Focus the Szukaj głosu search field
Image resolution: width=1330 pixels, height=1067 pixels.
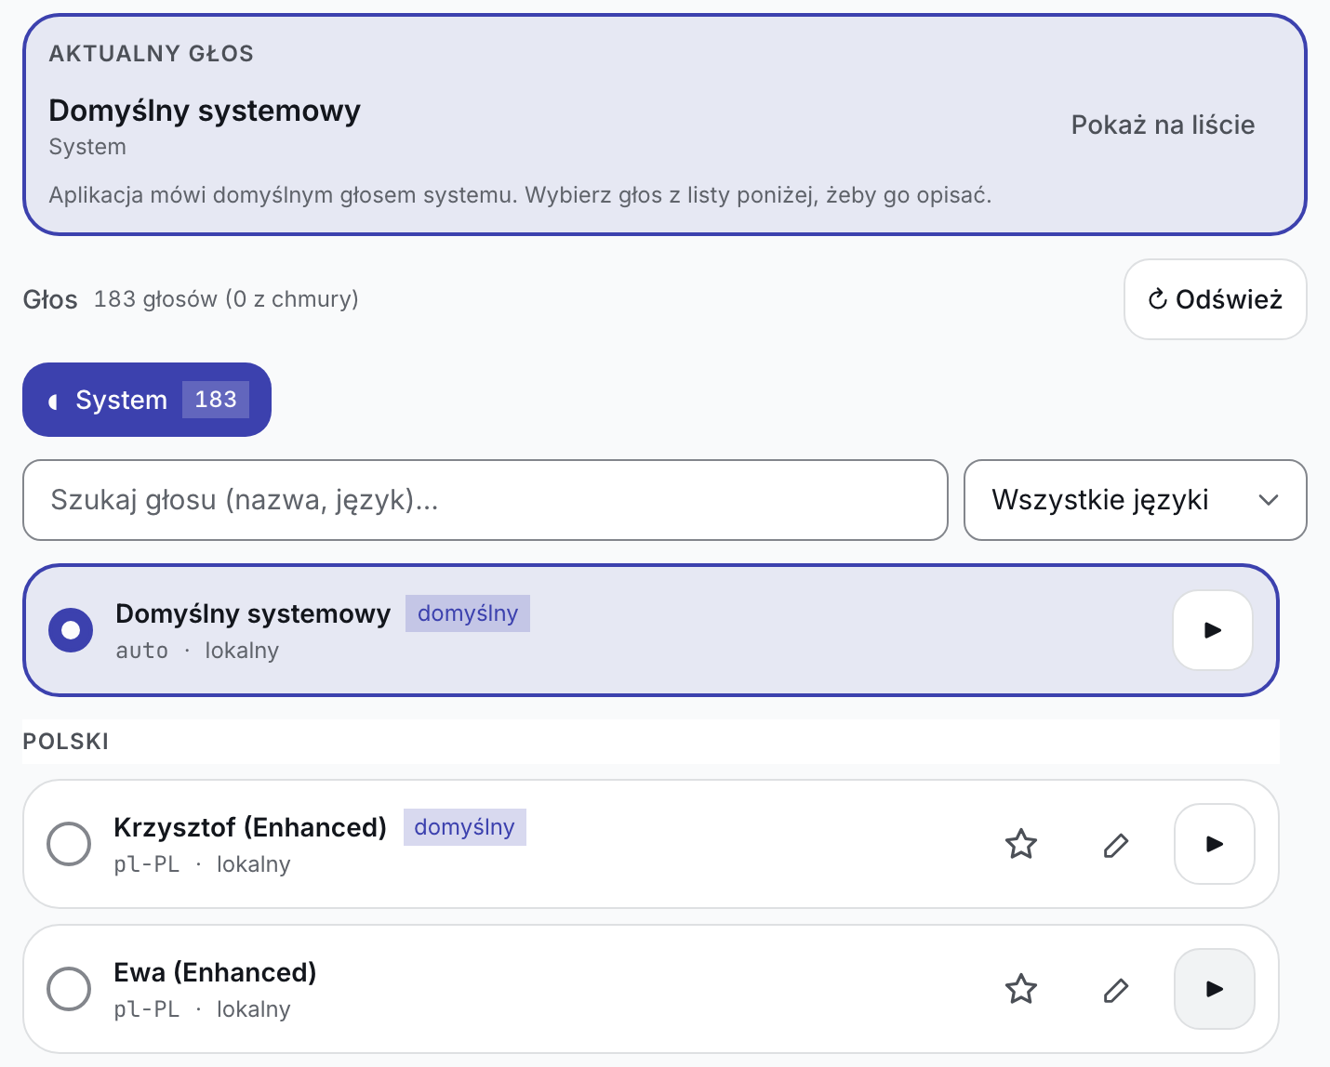(485, 500)
